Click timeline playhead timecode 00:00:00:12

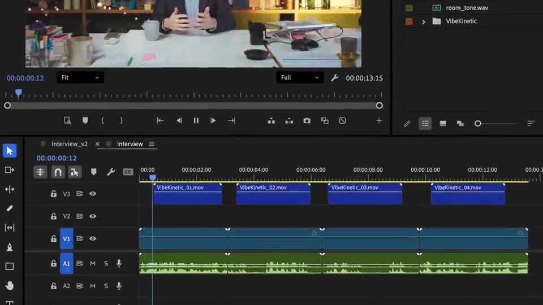(57, 158)
